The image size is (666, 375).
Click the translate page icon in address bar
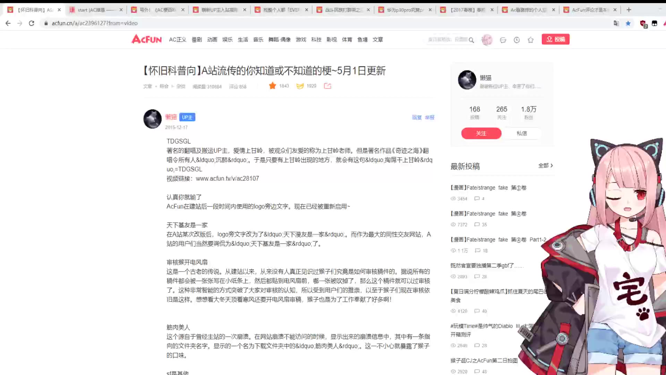616,23
